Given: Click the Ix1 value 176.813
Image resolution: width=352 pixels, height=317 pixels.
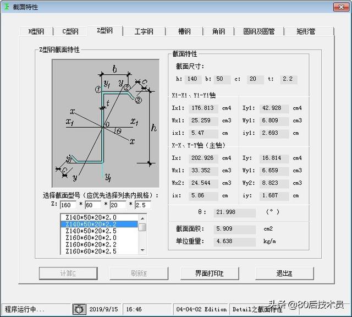Looking at the screenshot, I should tap(204, 108).
